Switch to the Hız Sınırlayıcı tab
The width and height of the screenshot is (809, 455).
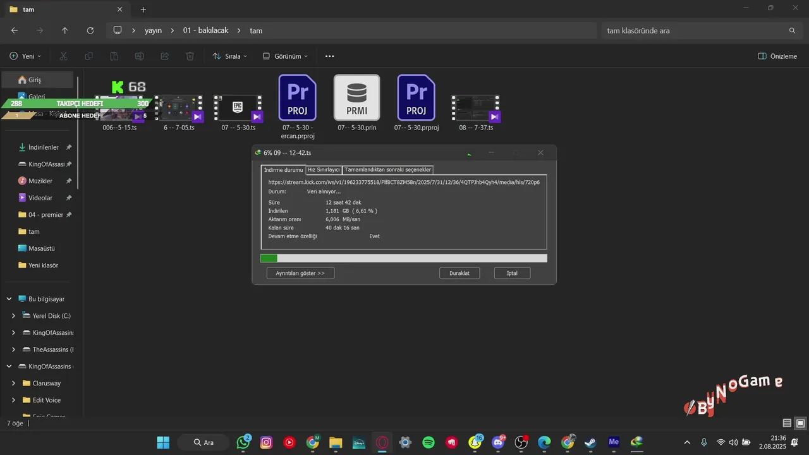324,170
